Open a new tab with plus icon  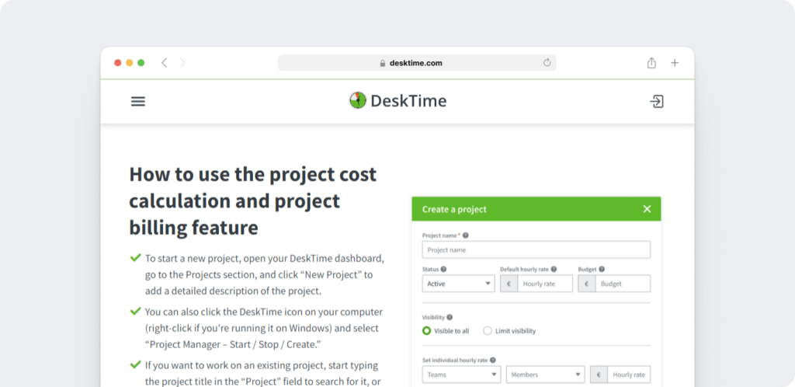675,63
